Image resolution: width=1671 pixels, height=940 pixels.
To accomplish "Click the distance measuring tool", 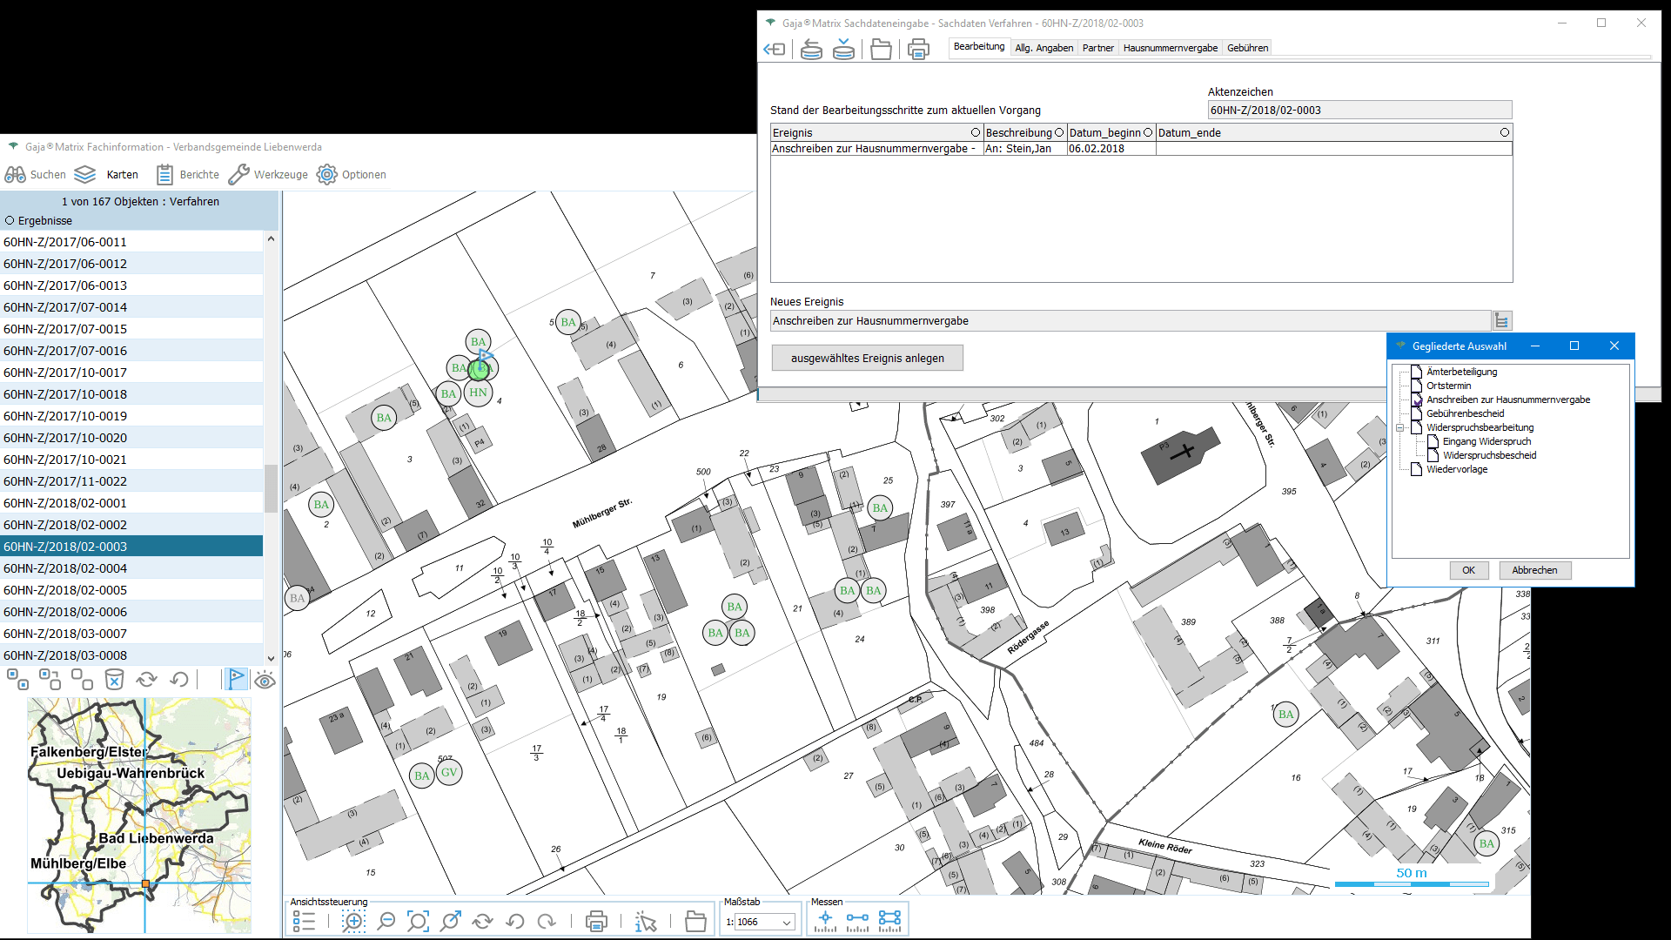I will [x=857, y=921].
